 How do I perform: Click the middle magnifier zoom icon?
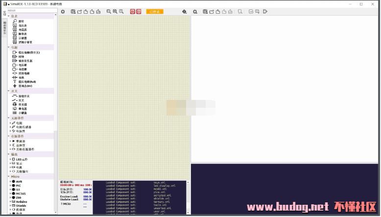pyautogui.click(x=115, y=11)
